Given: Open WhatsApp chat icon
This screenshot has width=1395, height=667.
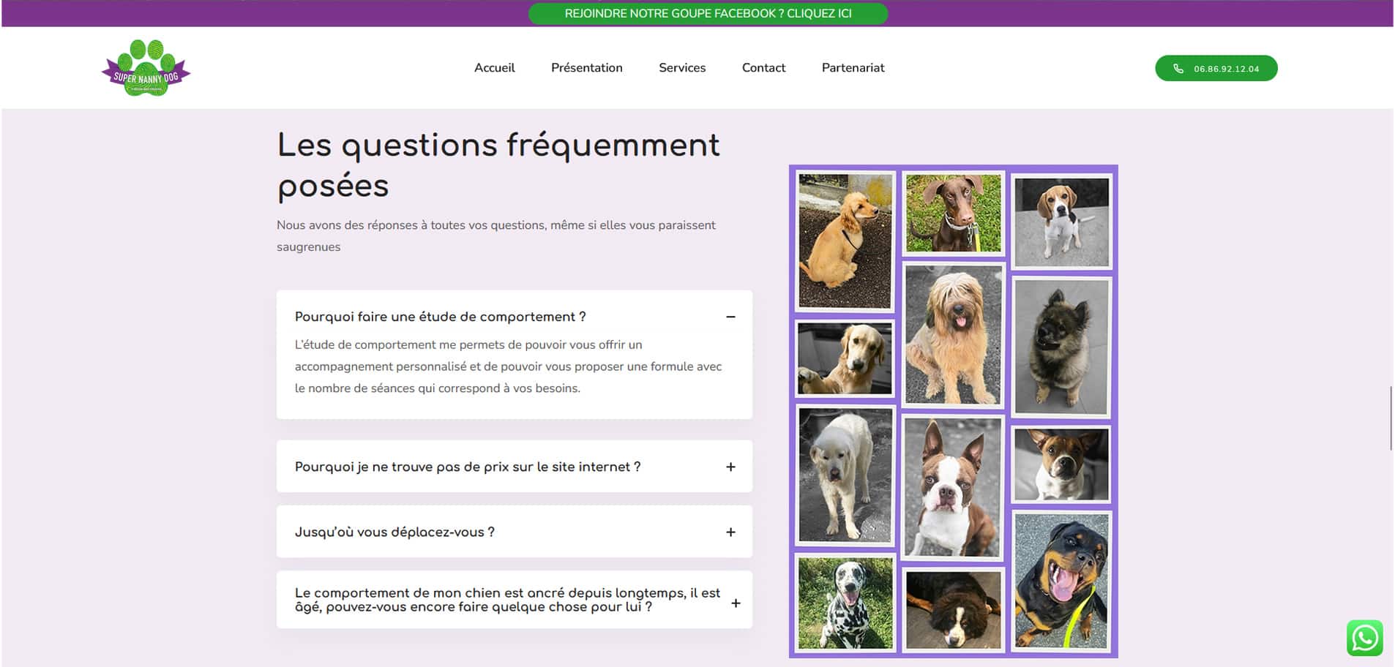Looking at the screenshot, I should (x=1364, y=638).
